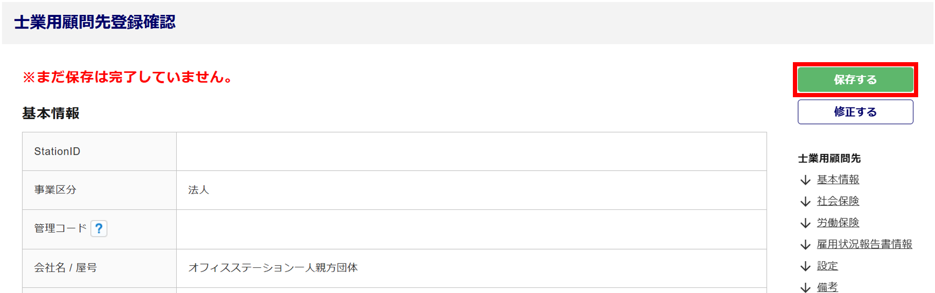
Task: Open the 管理コード help question-mark icon
Action: (99, 229)
